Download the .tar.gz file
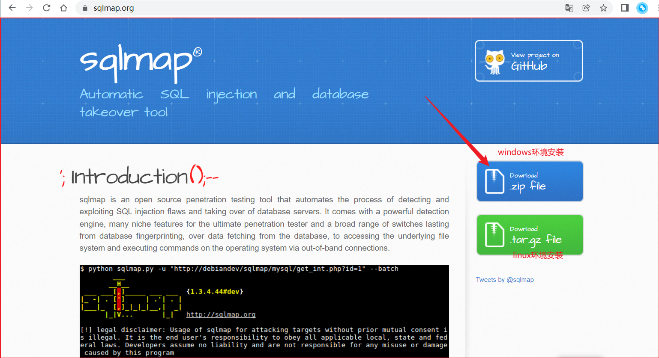The width and height of the screenshot is (659, 358). [530, 234]
